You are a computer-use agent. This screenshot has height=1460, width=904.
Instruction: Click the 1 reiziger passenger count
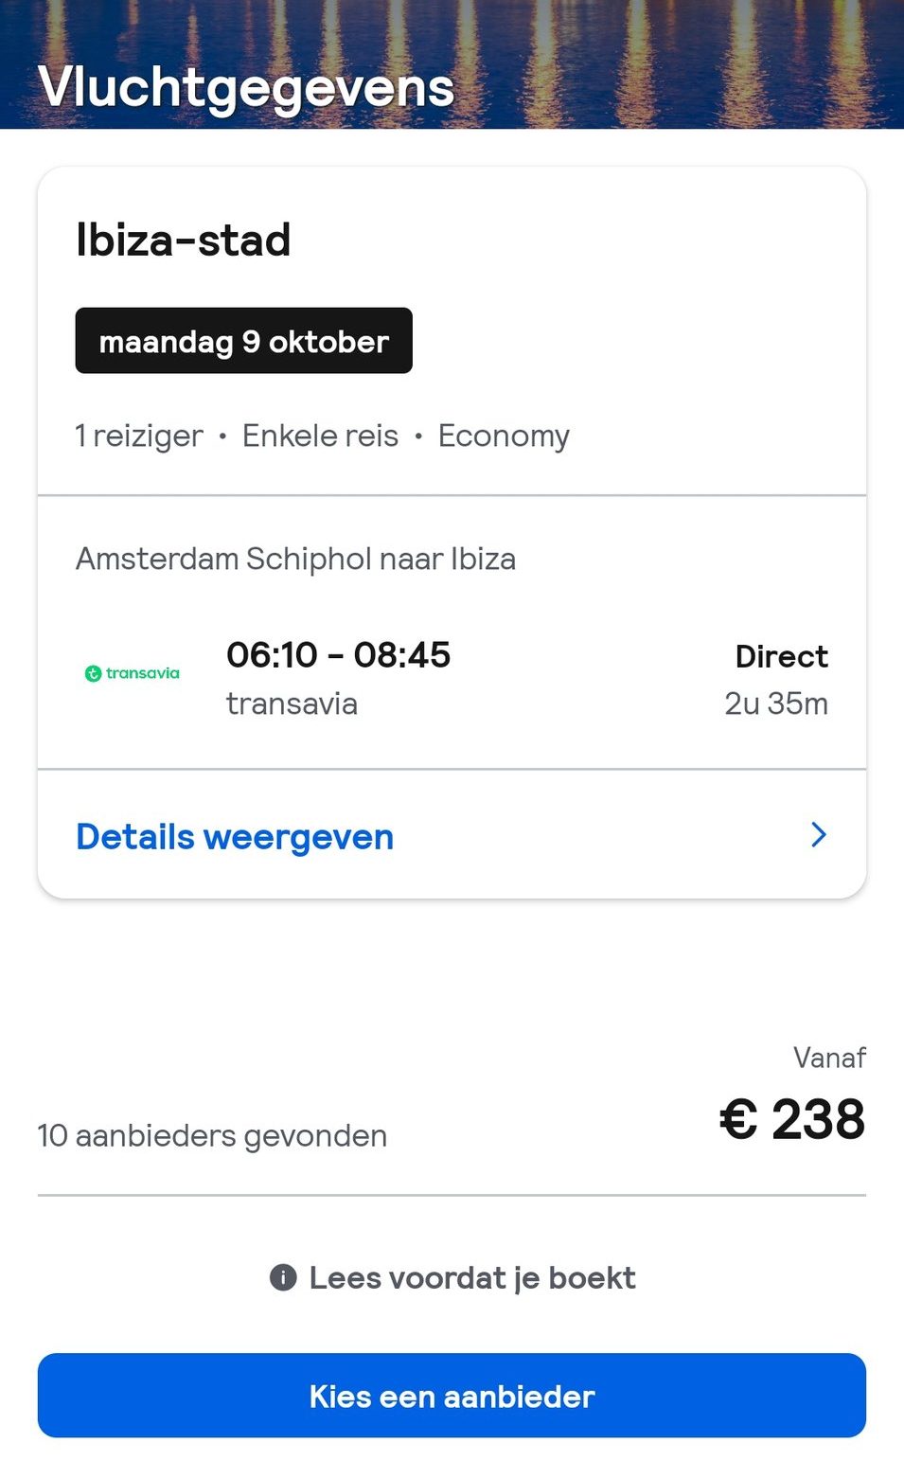(x=138, y=436)
